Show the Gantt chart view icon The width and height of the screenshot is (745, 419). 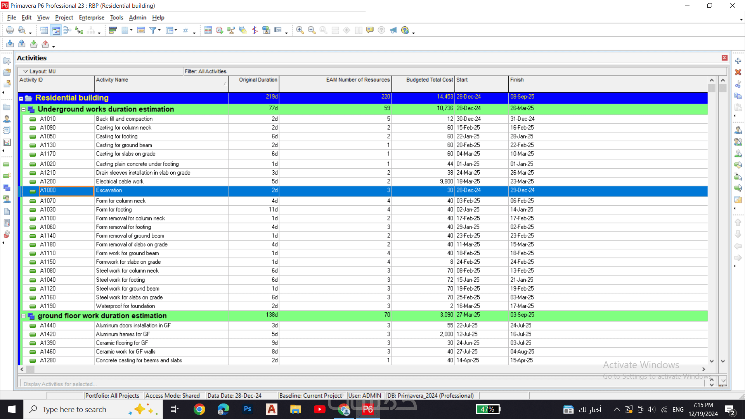pos(56,30)
